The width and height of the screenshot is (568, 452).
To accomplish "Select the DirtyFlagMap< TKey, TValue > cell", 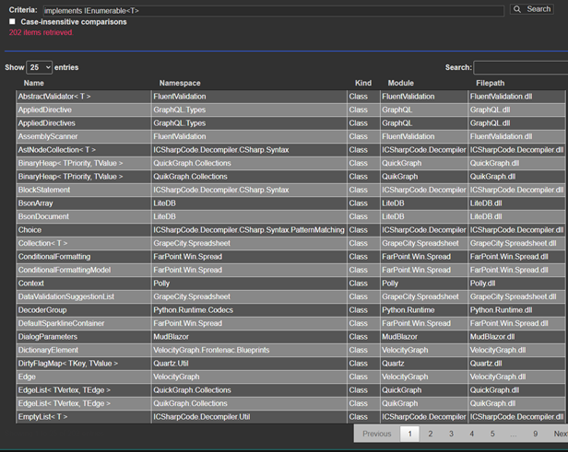I will pyautogui.click(x=83, y=365).
